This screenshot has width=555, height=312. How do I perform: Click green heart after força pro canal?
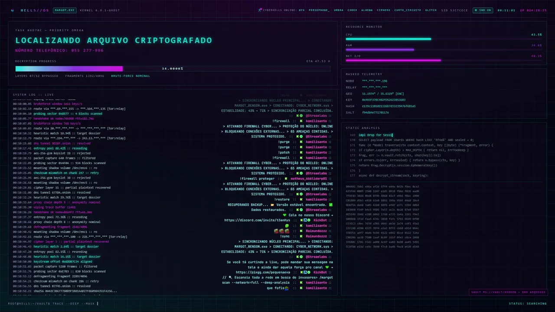(326, 267)
